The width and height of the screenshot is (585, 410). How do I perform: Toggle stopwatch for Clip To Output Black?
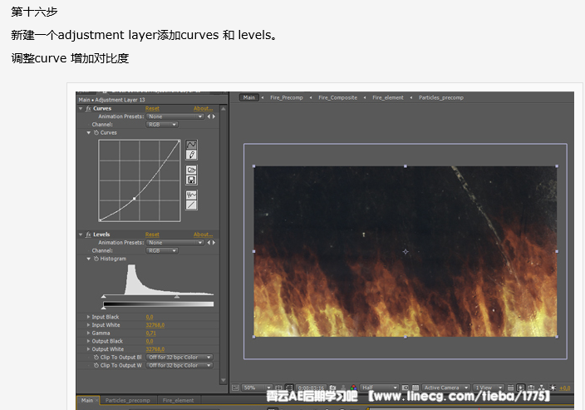(x=96, y=357)
